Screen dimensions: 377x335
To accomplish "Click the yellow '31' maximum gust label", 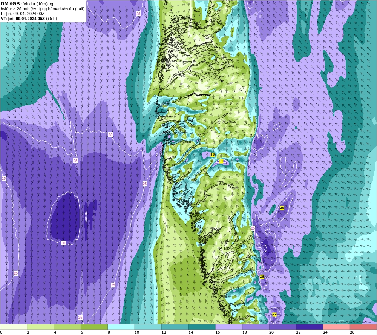I will [221, 161].
